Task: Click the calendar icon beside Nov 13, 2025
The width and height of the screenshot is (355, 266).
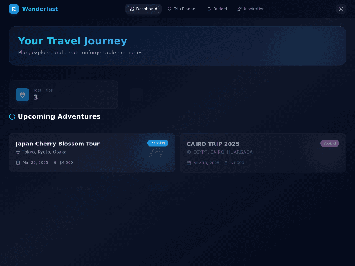Action: tap(189, 163)
